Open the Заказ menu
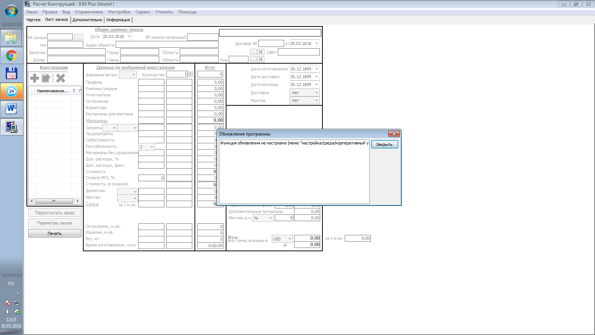Screen dimensions: 595x335 coord(32,12)
